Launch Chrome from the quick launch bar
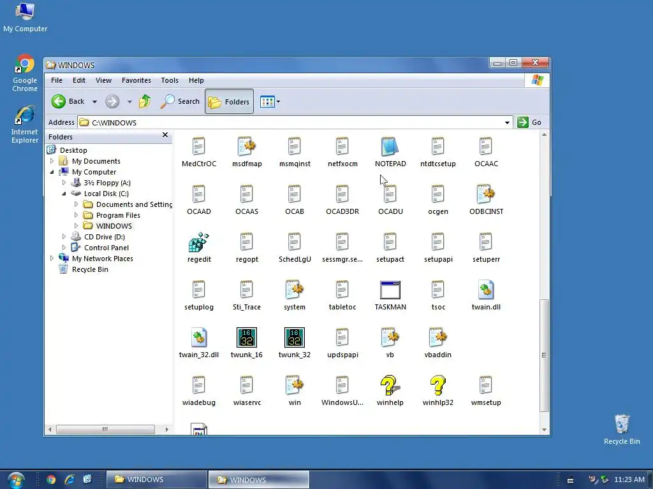Image resolution: width=653 pixels, height=489 pixels. click(51, 479)
